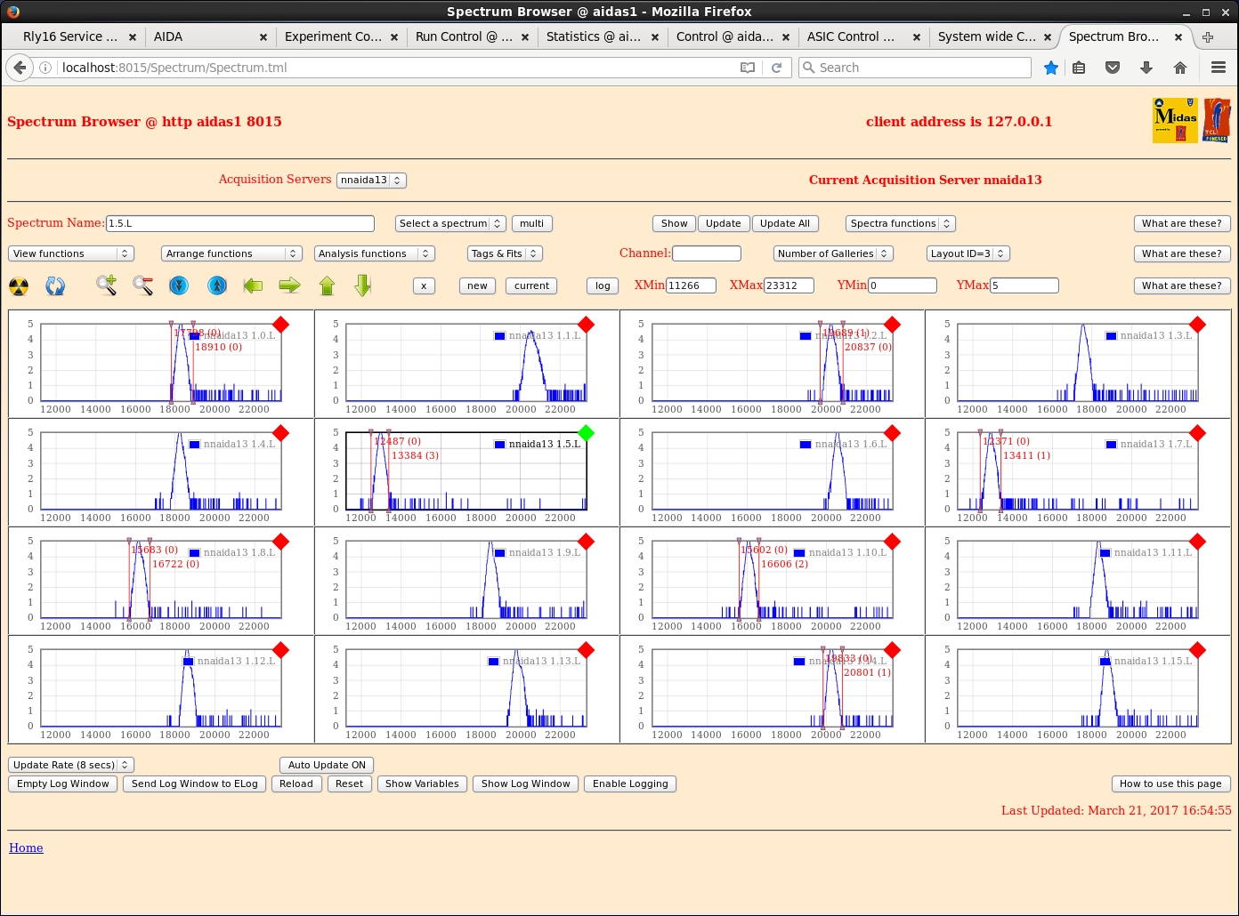Open the Analysis functions dropdown
This screenshot has width=1239, height=916.
tap(375, 253)
